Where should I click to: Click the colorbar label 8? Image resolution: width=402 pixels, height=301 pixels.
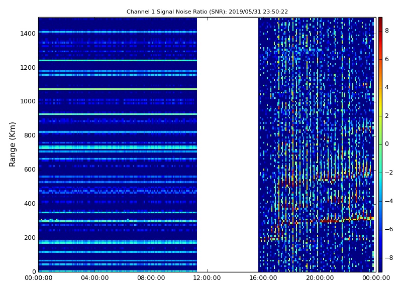click(387, 31)
